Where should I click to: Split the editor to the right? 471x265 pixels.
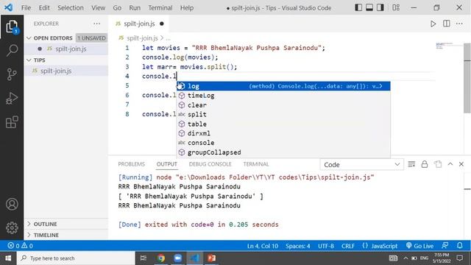(447, 24)
